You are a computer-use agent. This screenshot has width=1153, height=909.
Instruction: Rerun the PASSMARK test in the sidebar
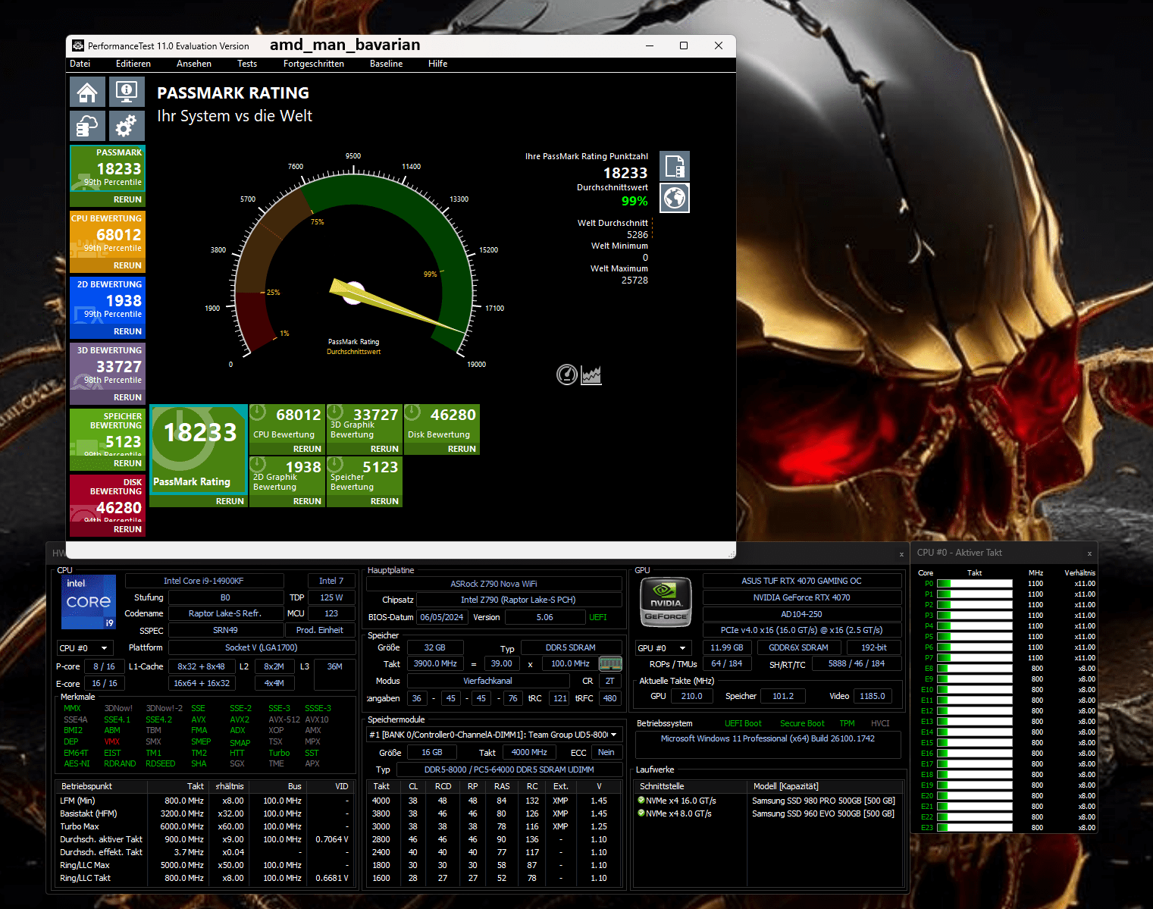tap(127, 199)
